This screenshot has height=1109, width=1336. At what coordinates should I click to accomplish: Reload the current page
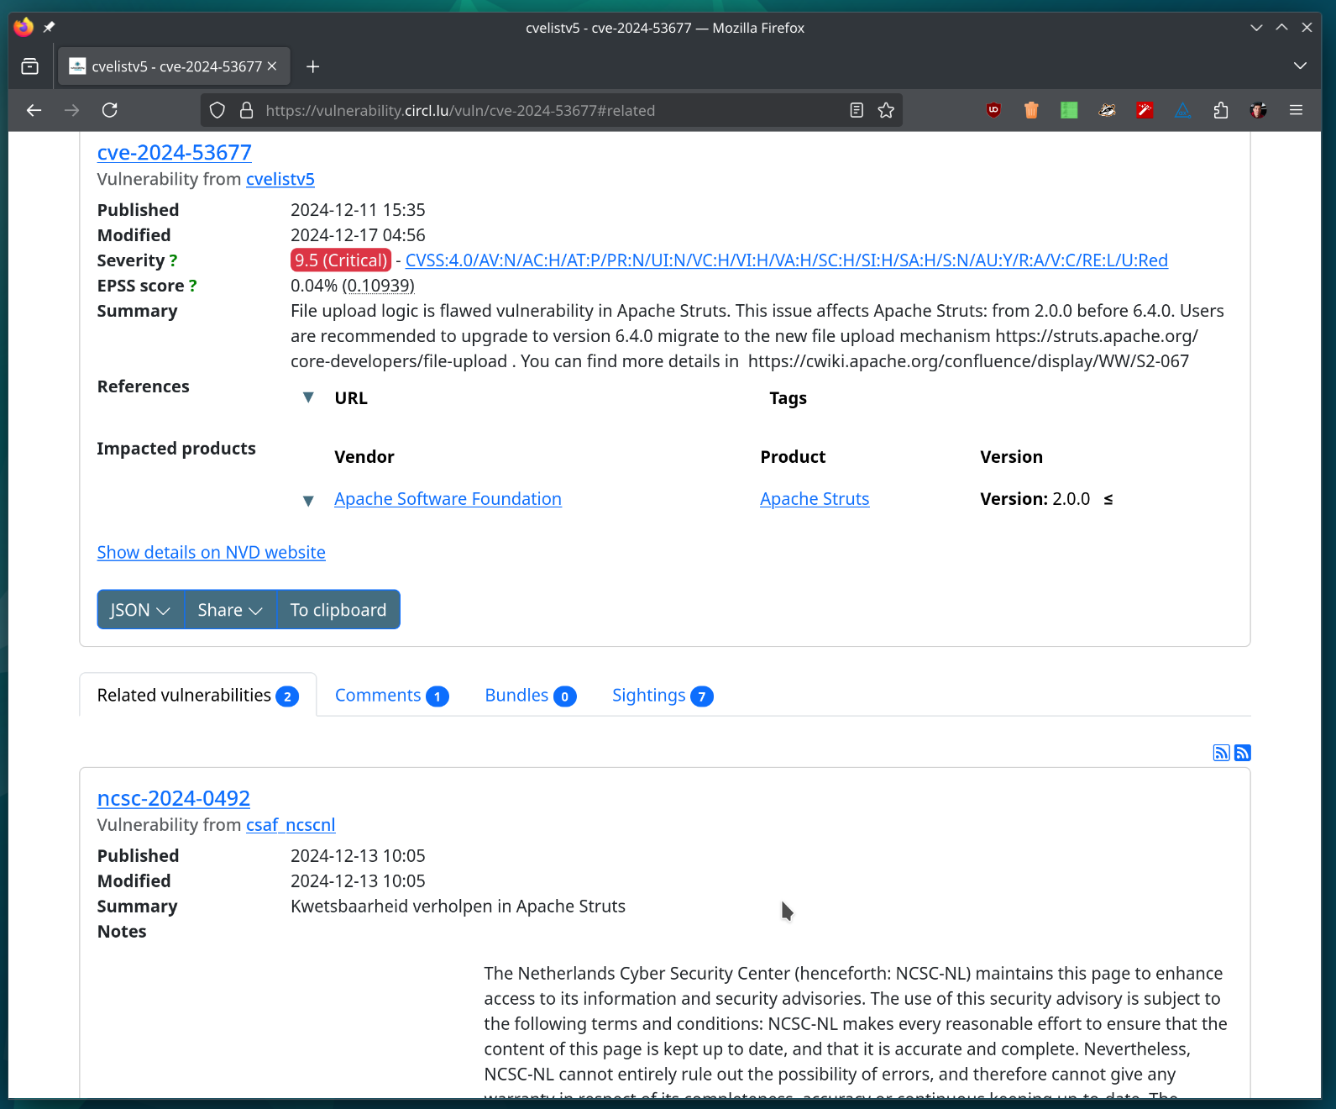click(110, 110)
